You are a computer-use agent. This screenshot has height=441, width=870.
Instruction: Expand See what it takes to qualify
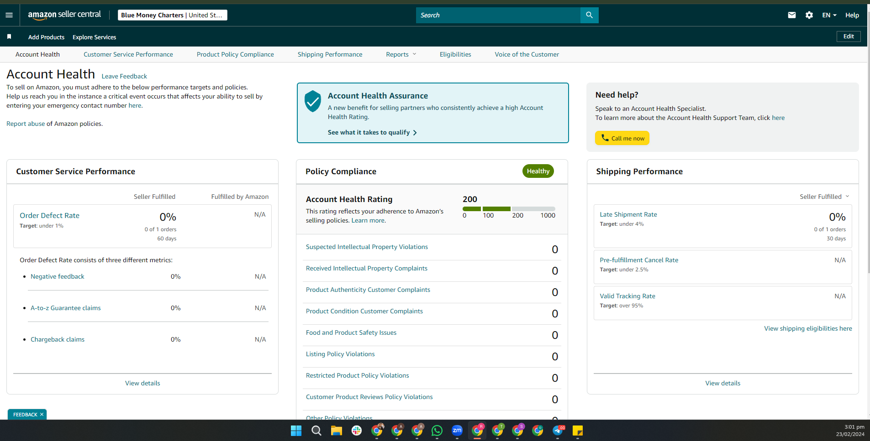(x=372, y=132)
